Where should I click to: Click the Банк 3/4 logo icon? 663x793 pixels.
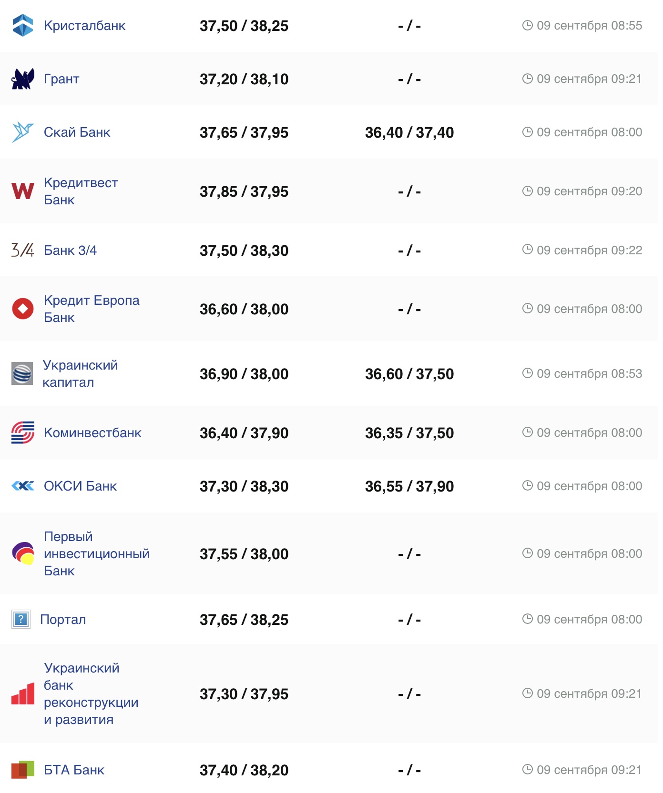pos(22,250)
